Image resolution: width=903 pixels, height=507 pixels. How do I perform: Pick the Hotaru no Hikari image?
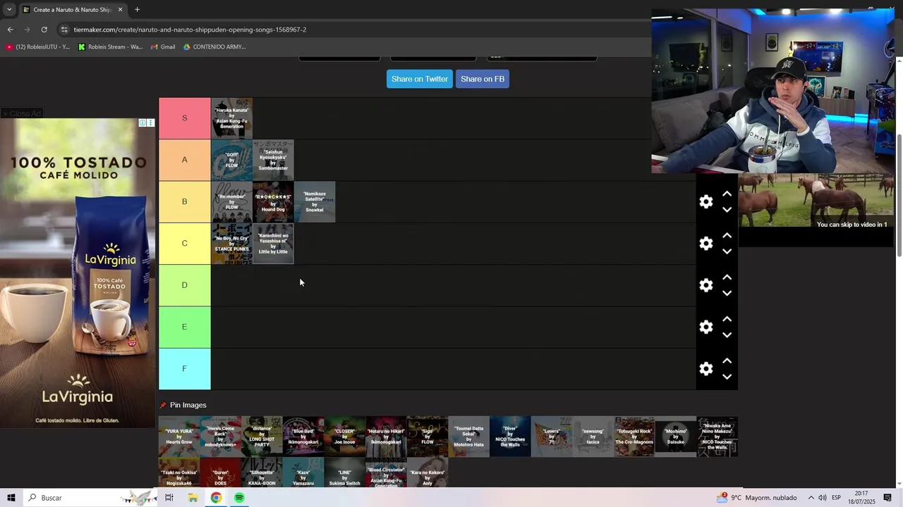[386, 437]
